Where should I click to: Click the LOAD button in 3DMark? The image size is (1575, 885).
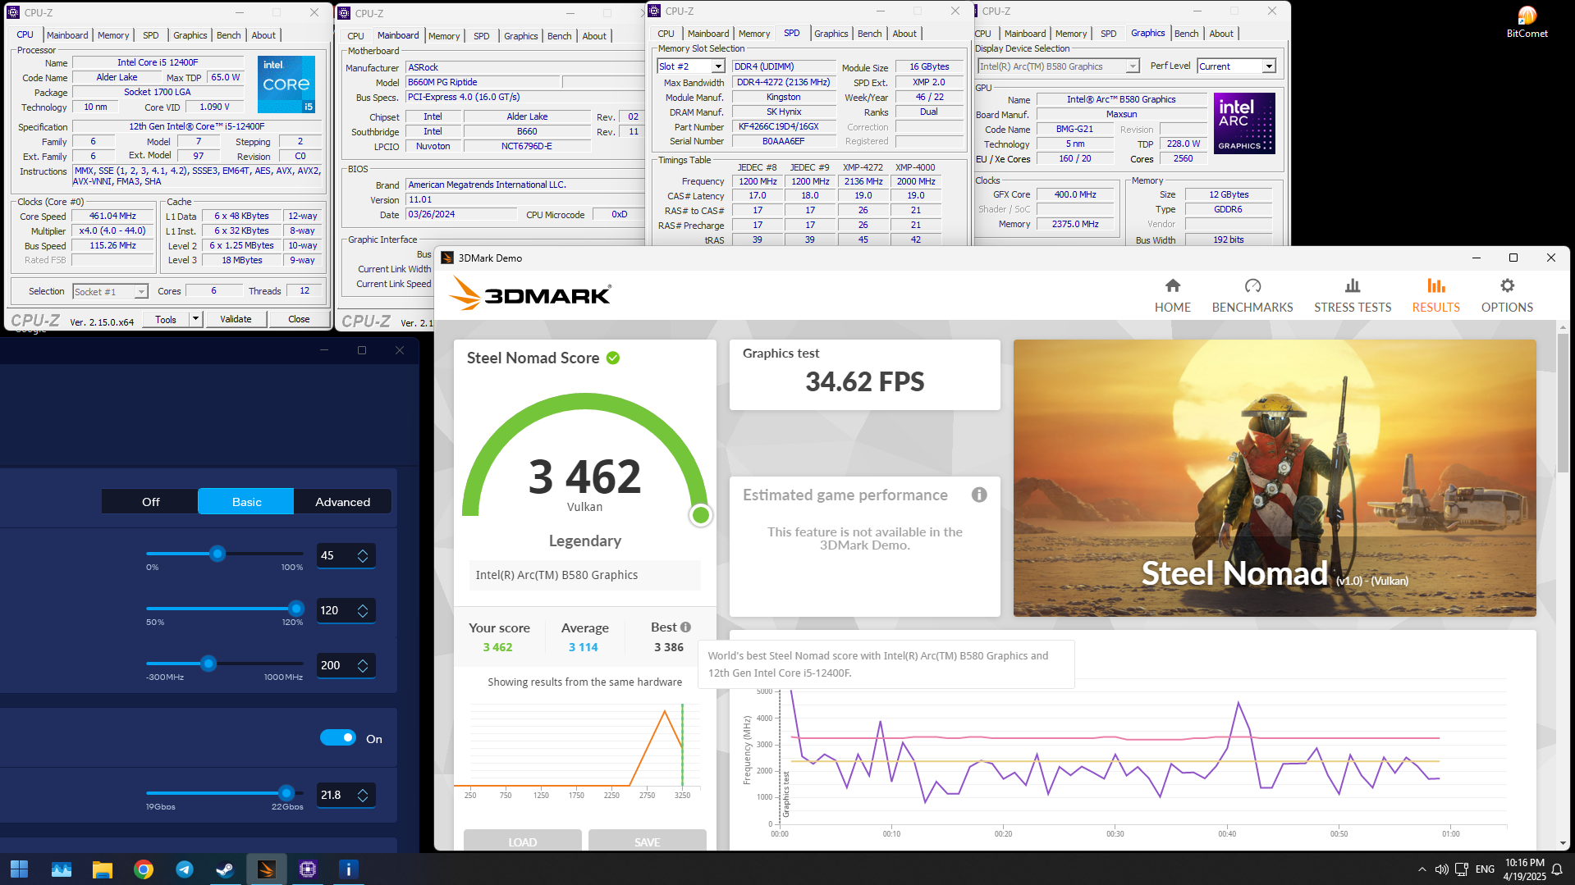(x=523, y=841)
